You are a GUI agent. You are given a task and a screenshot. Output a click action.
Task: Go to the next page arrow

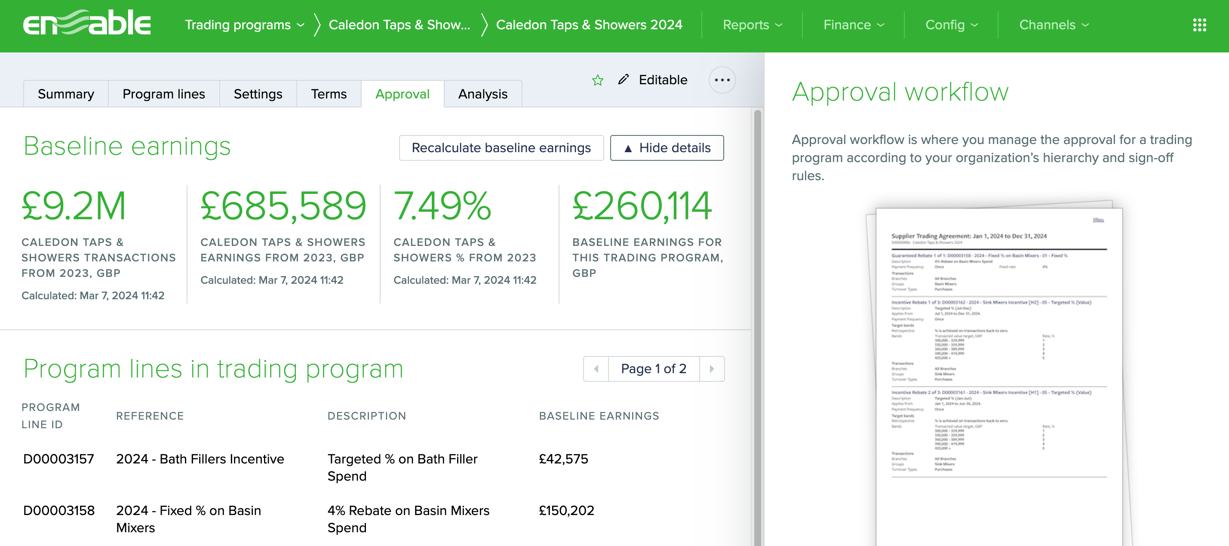click(x=711, y=368)
